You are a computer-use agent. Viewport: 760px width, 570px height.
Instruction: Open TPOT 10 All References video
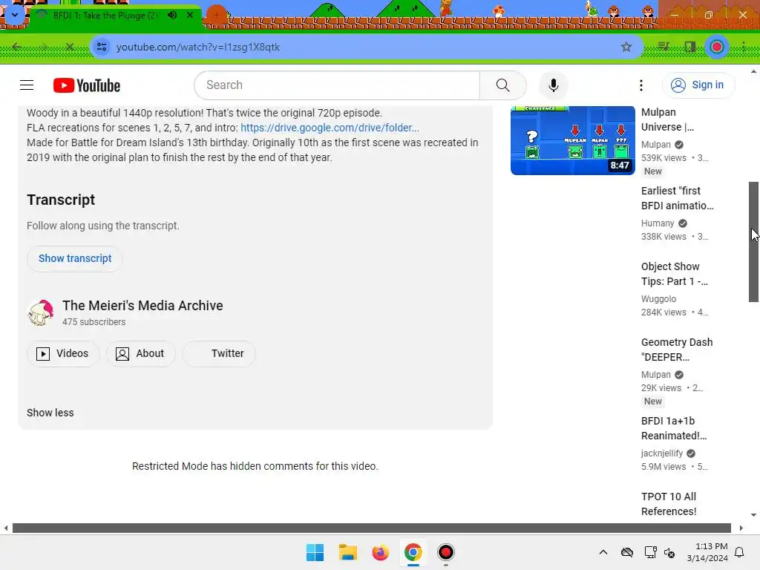(669, 504)
